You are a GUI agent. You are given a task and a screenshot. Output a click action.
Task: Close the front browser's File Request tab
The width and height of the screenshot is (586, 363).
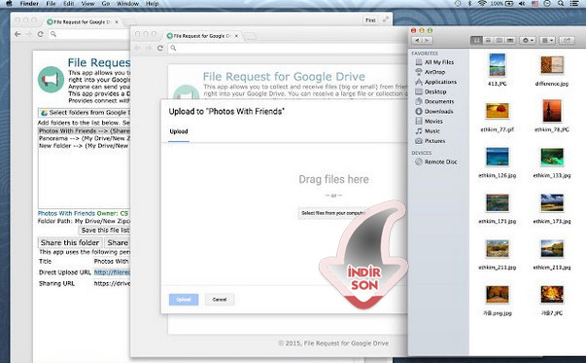(x=236, y=36)
